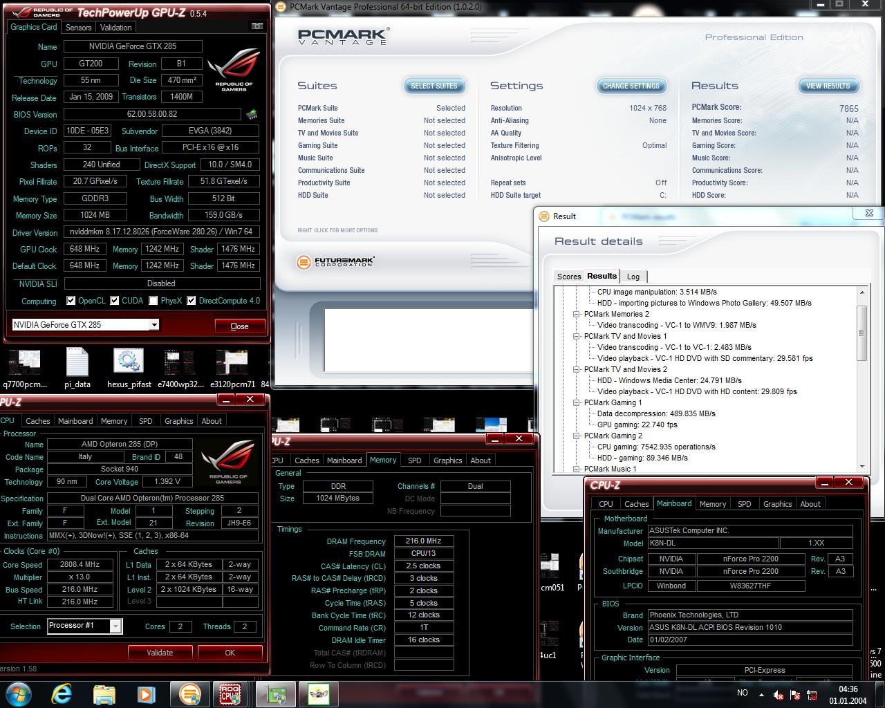Click VIEW RESULTS in PCMark Vantage
This screenshot has height=708, width=885.
[x=828, y=86]
